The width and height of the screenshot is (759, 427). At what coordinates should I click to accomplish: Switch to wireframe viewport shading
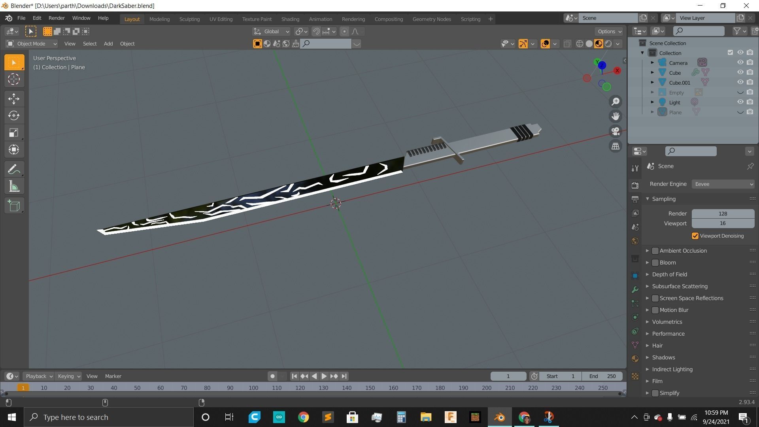click(580, 44)
